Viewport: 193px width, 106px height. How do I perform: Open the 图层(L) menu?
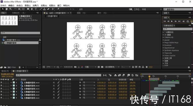[28, 5]
